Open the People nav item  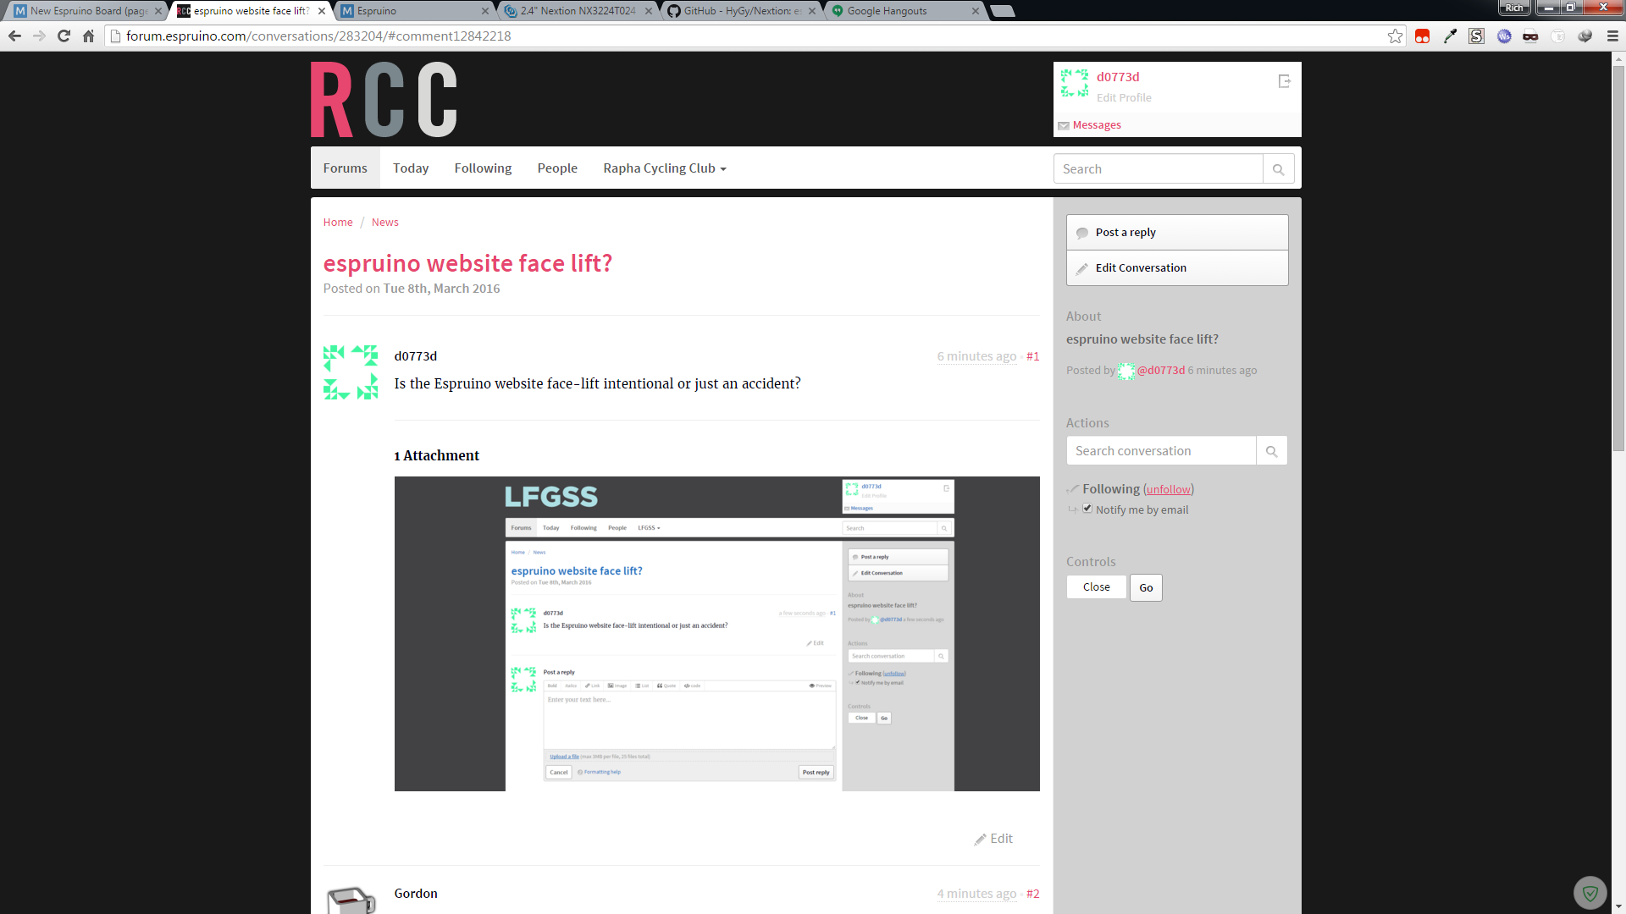[557, 168]
